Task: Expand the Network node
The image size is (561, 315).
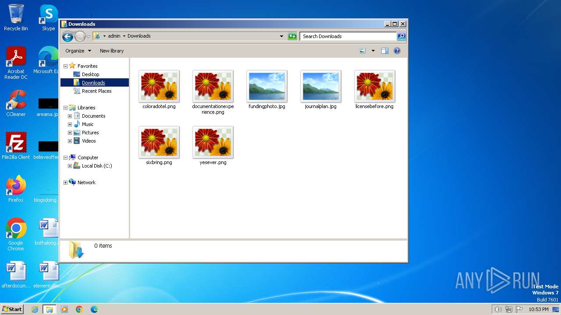Action: point(65,182)
